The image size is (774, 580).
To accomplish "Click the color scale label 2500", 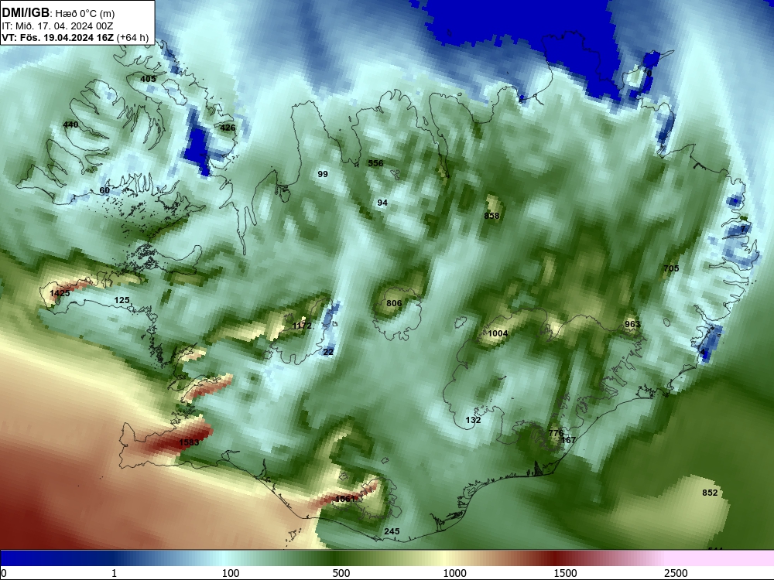I will point(676,573).
